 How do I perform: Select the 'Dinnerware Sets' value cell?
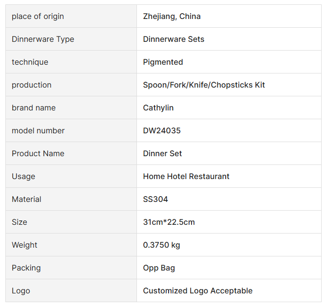174,39
